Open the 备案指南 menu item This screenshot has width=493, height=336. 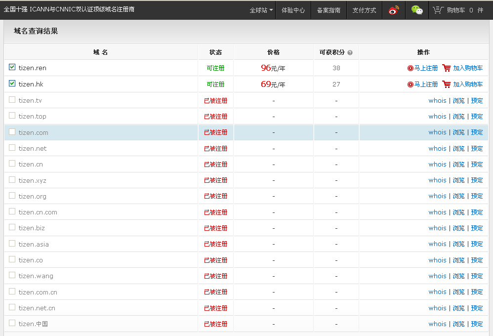329,10
